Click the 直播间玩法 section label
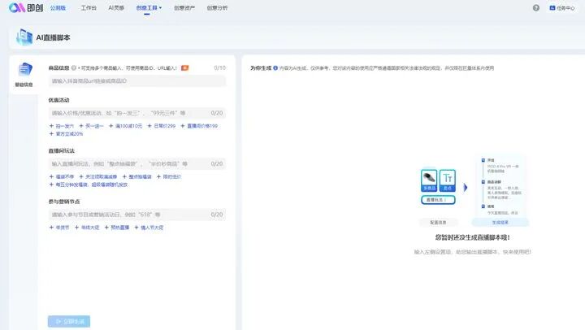 pyautogui.click(x=62, y=151)
